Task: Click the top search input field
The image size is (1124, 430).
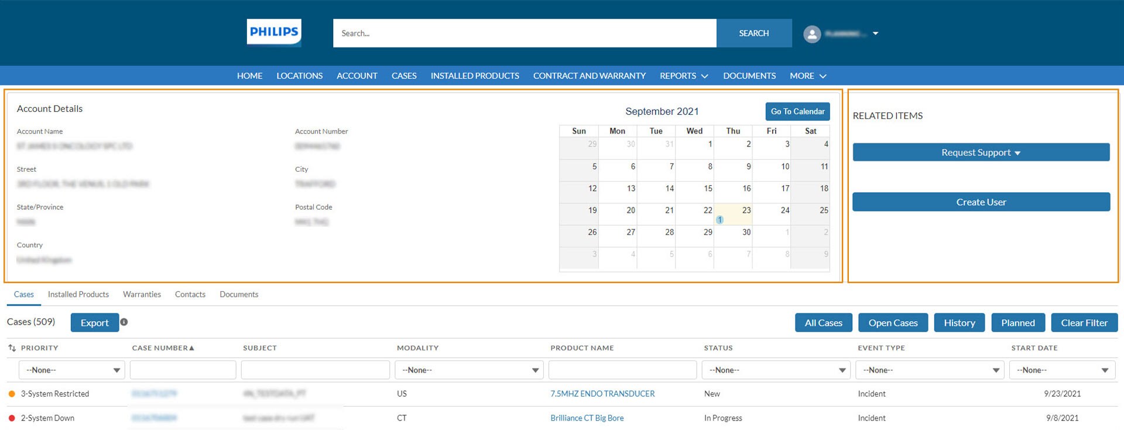Action: (x=524, y=33)
